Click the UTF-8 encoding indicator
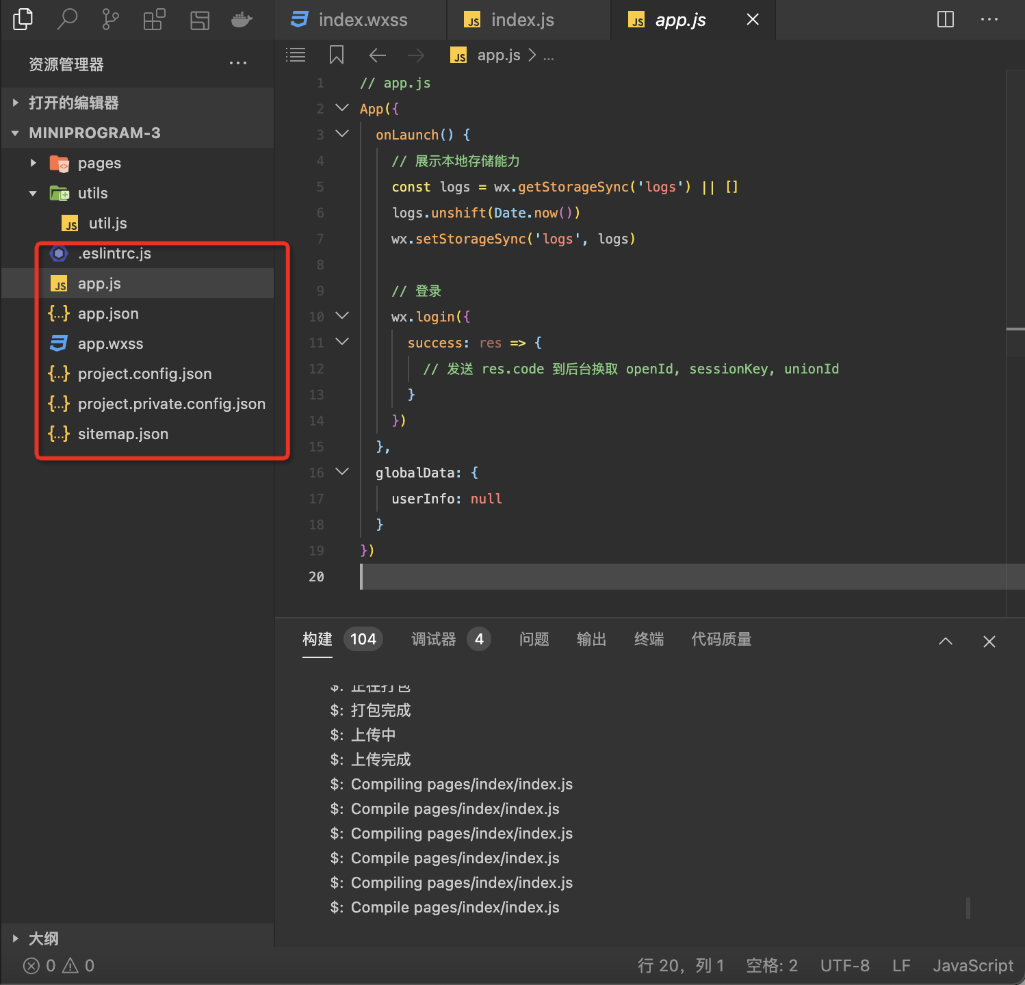The height and width of the screenshot is (985, 1025). [845, 965]
